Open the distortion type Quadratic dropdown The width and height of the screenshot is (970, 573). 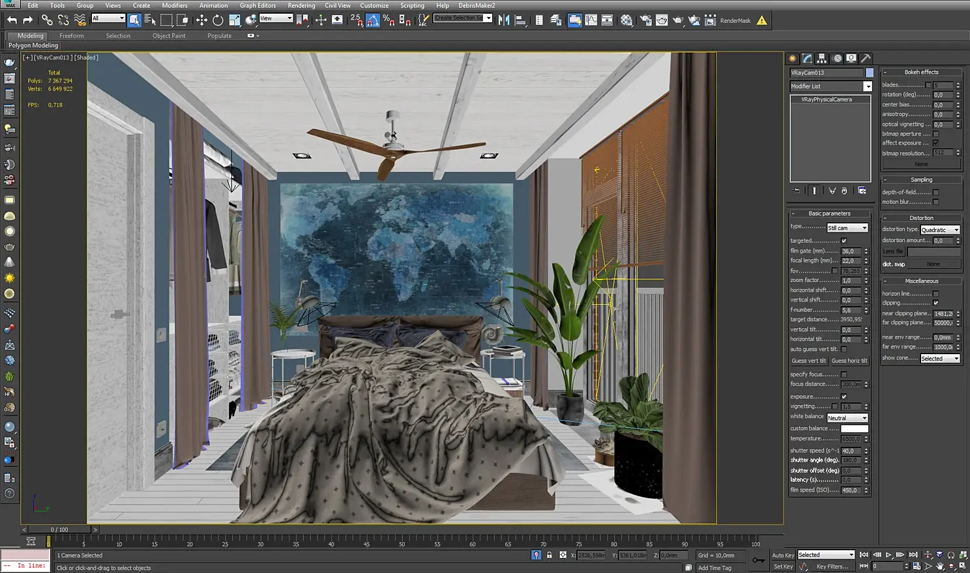940,230
